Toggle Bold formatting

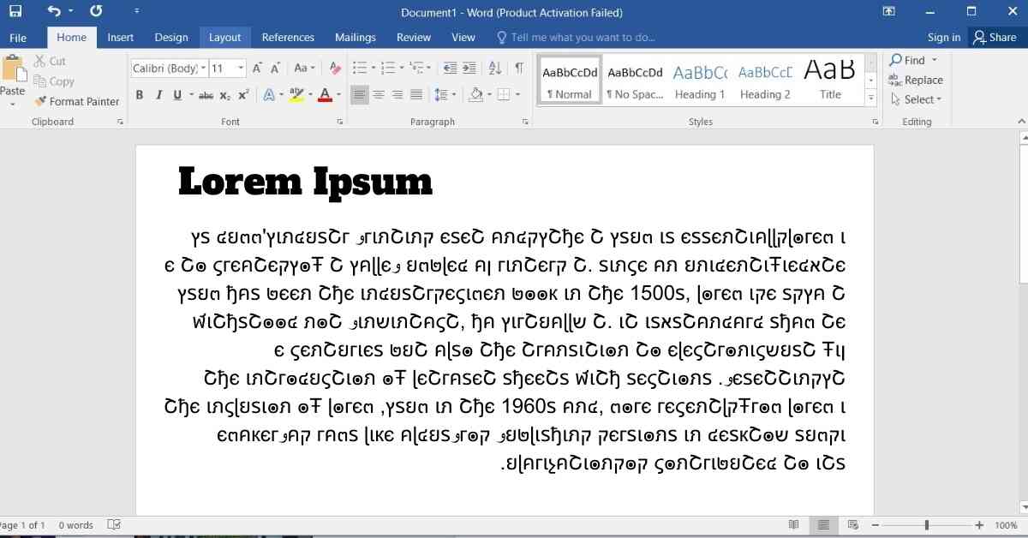point(140,95)
